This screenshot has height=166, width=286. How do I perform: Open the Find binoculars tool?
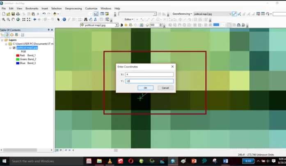85,20
